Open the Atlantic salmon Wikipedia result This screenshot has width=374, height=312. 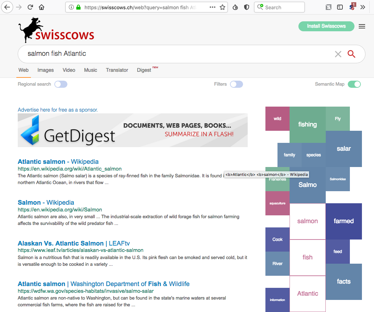coord(58,161)
